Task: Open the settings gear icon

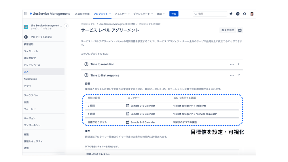Action: pos(245,14)
